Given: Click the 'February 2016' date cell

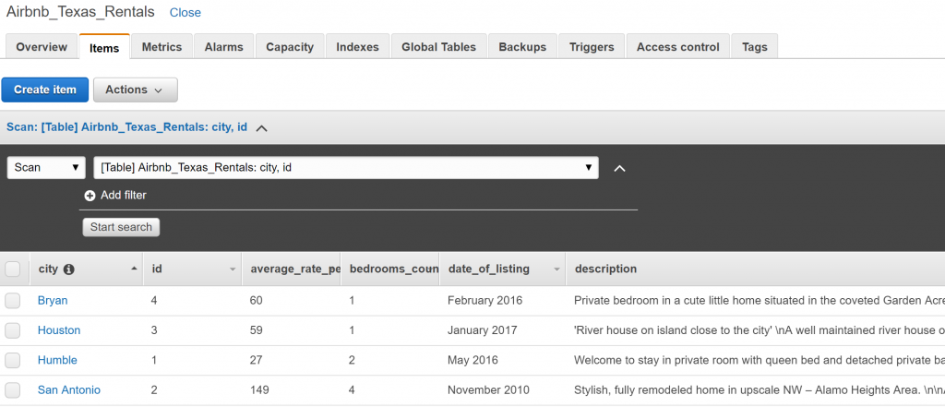Looking at the screenshot, I should pos(485,300).
